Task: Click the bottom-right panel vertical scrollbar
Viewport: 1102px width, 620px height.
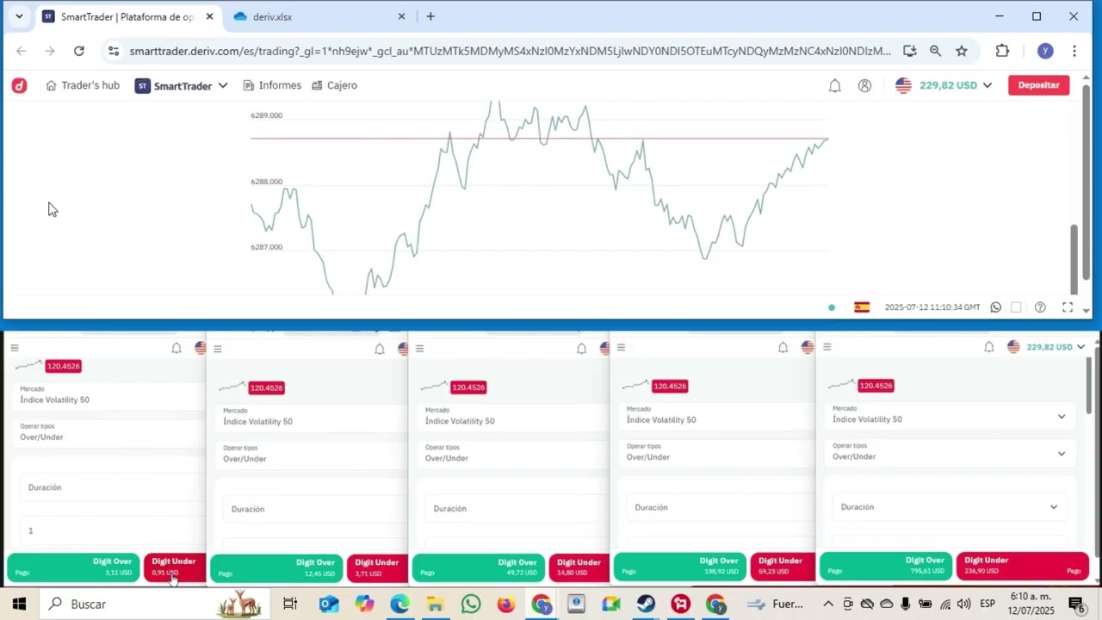Action: [x=1088, y=387]
